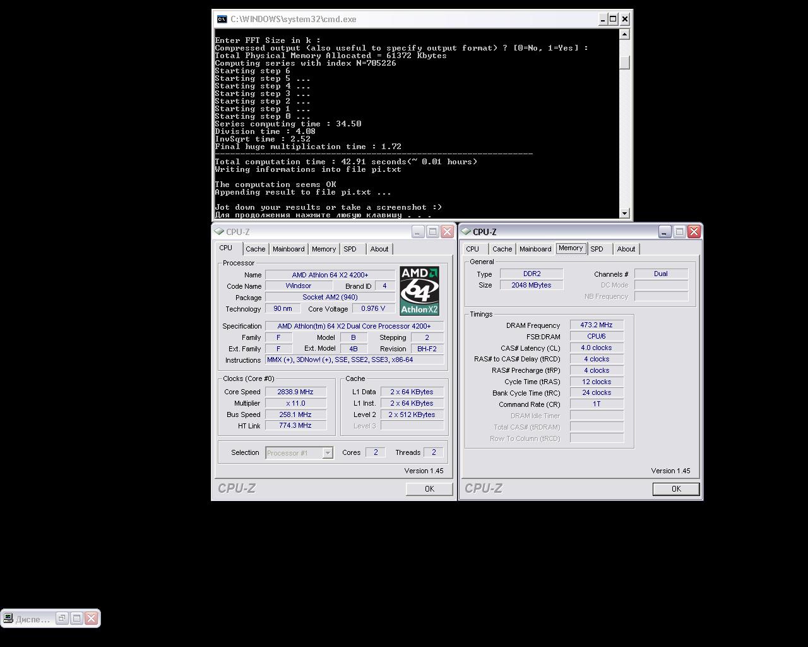
Task: Switch to Mainboard tab in right CPU-Z window
Action: pyautogui.click(x=535, y=249)
